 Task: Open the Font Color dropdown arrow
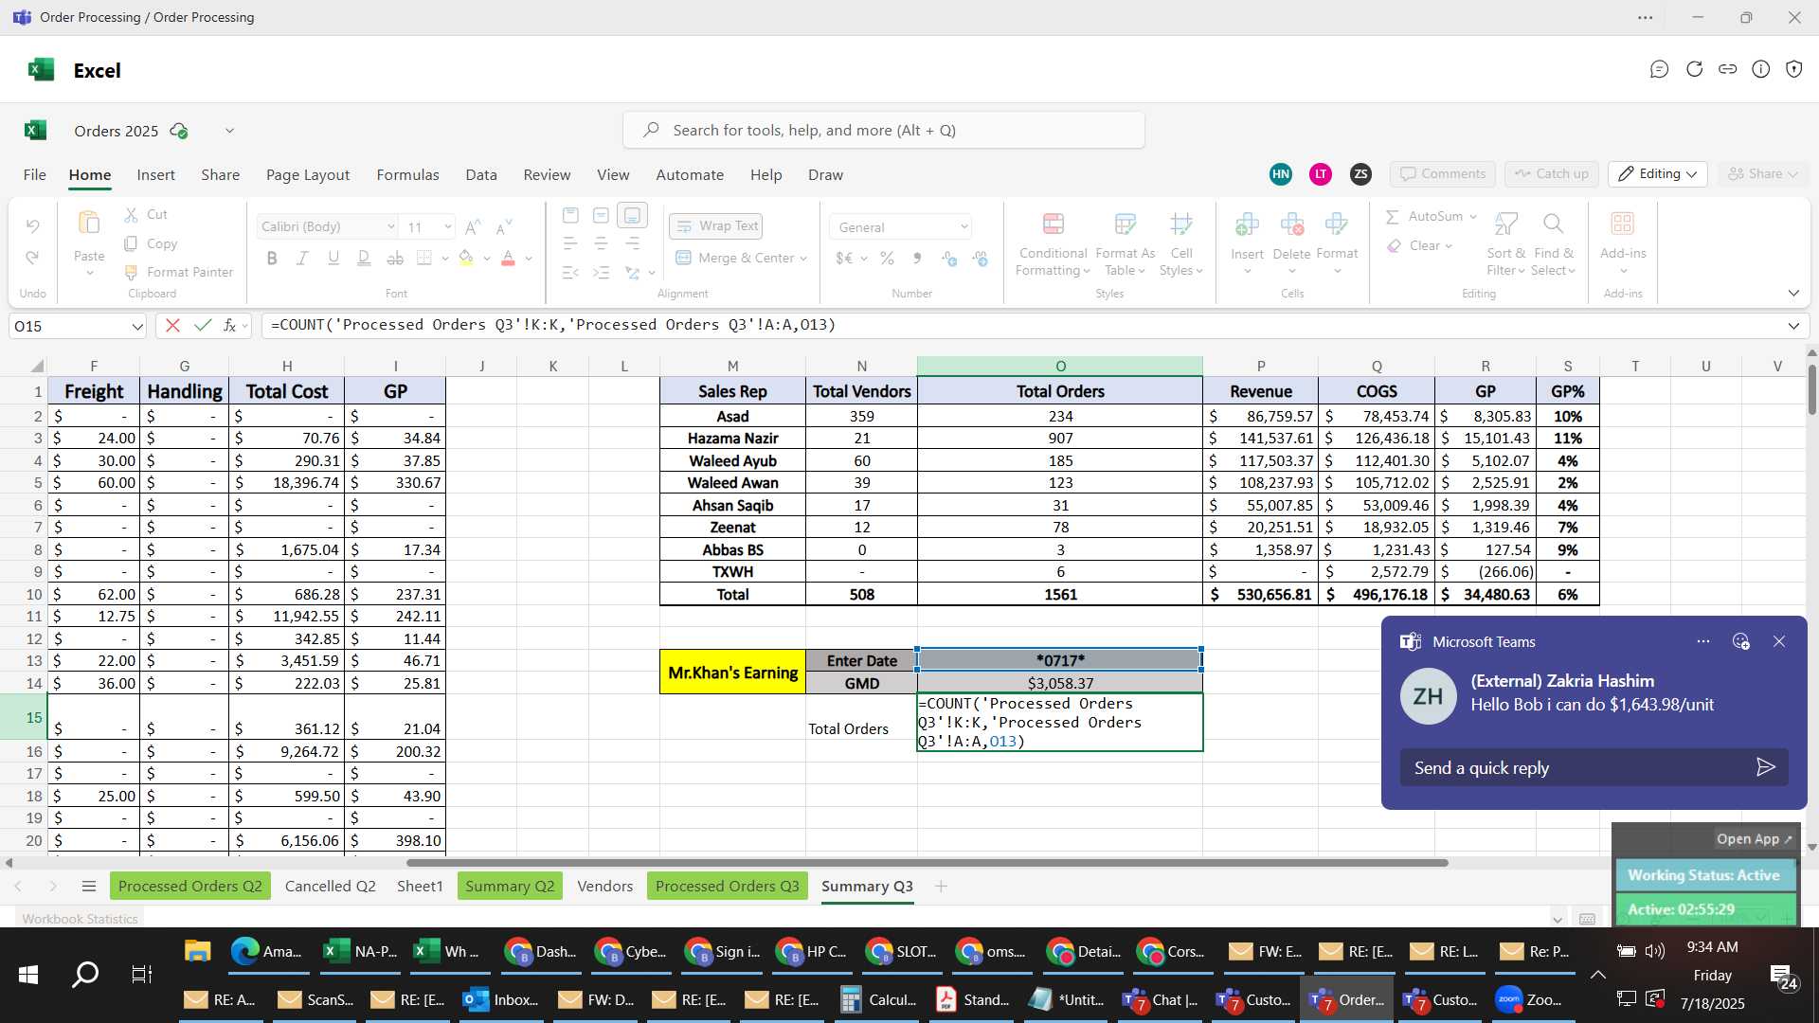pos(529,259)
